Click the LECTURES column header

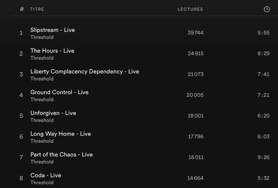tap(190, 9)
